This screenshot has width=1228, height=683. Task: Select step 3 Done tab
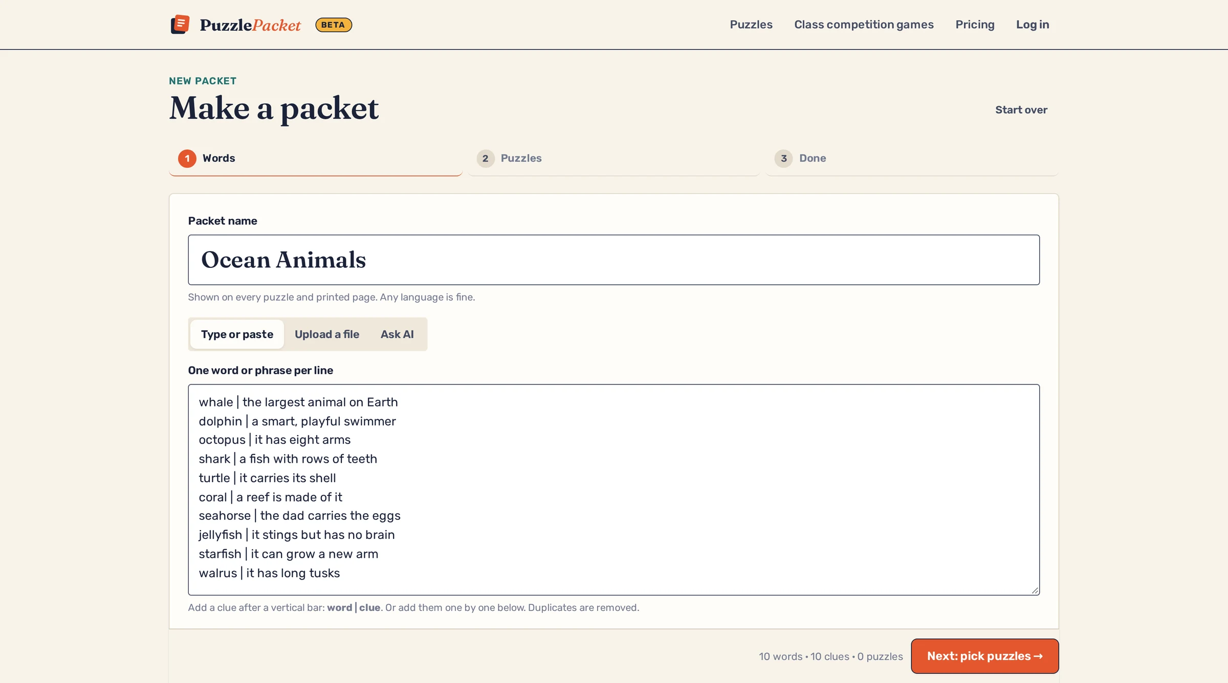[x=912, y=158]
